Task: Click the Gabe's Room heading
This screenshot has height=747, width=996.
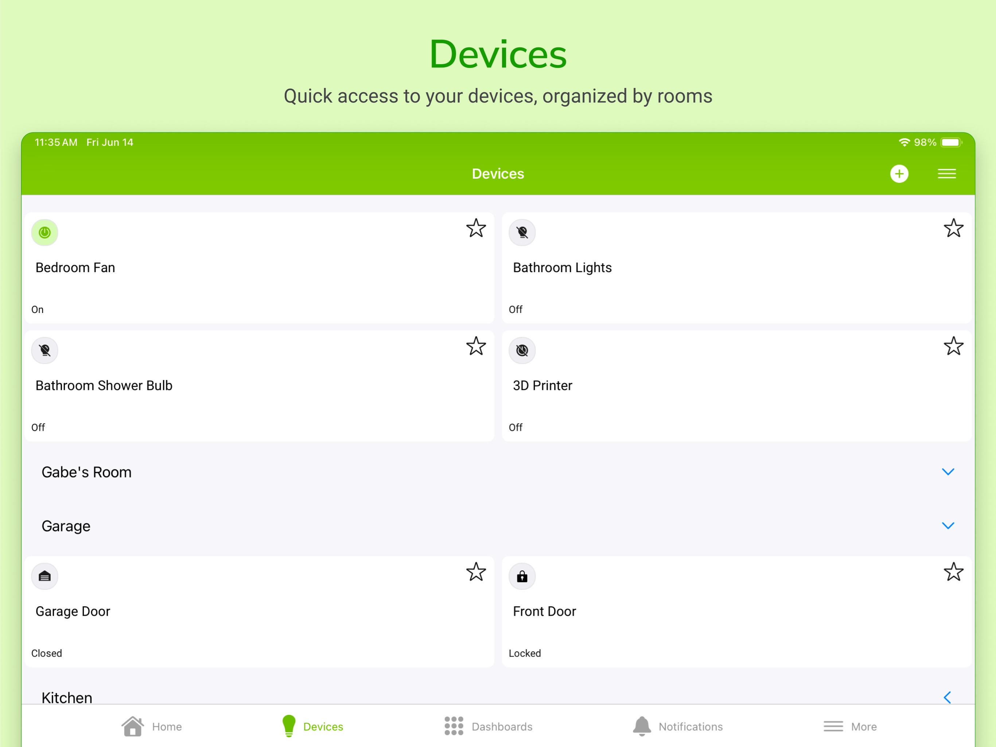Action: 86,472
